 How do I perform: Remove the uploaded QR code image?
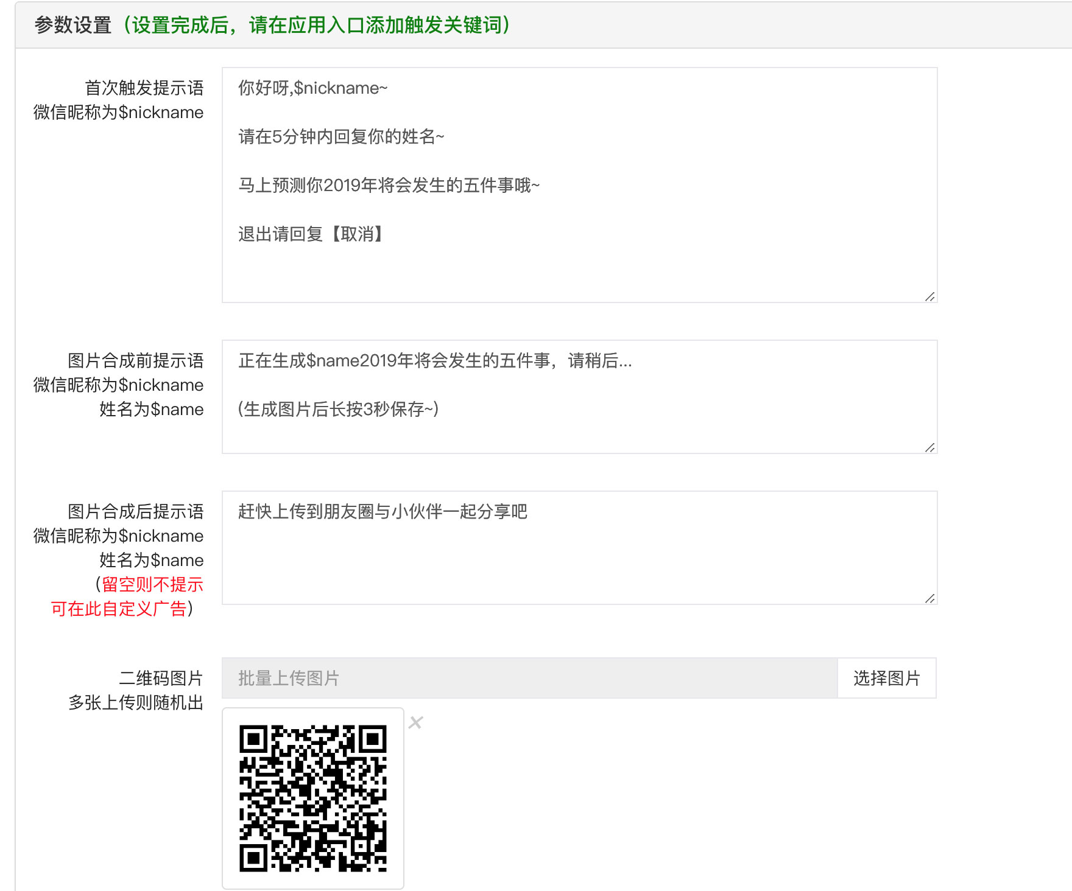pyautogui.click(x=416, y=722)
